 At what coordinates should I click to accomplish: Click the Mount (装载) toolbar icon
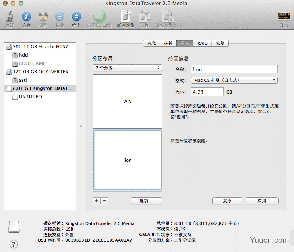coord(60,17)
